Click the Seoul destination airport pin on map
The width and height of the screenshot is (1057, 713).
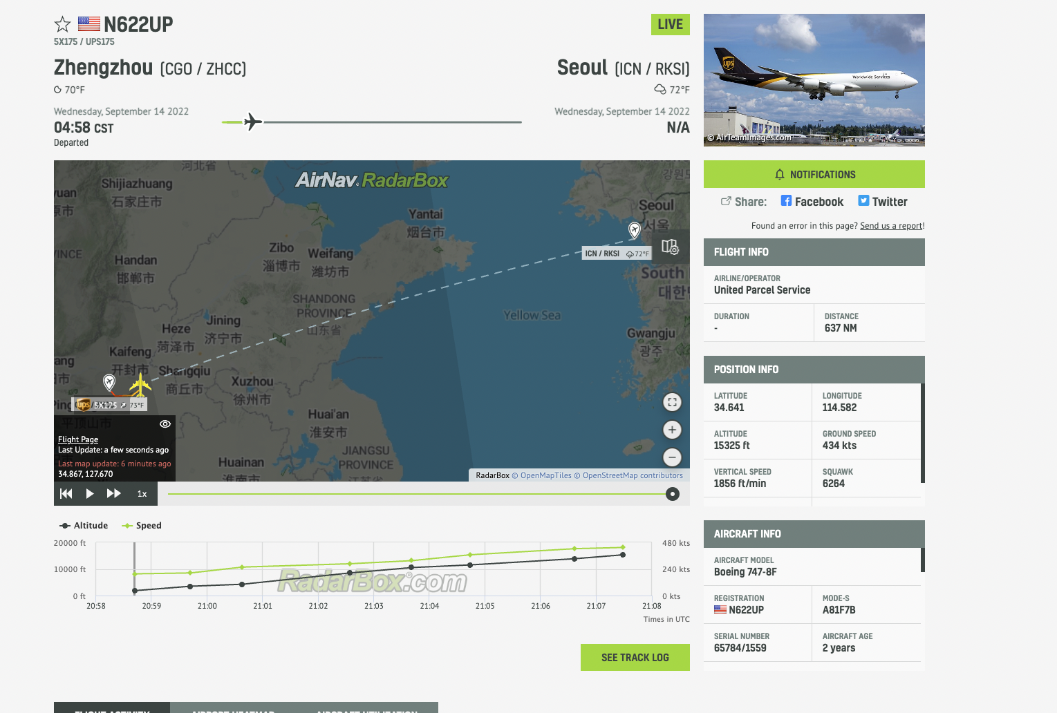(634, 230)
